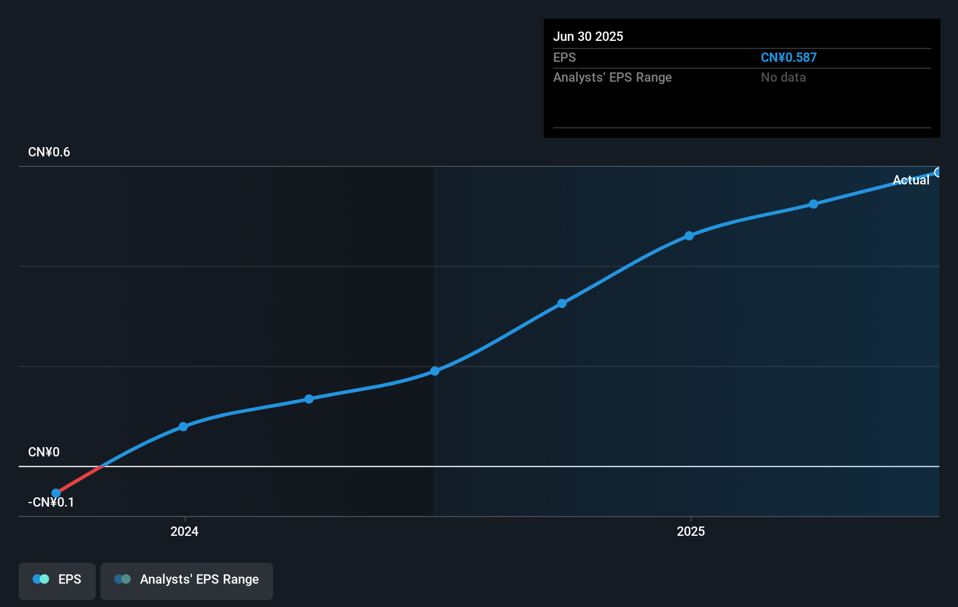Toggle the Actual line label
Viewport: 958px width, 607px height.
click(x=911, y=180)
